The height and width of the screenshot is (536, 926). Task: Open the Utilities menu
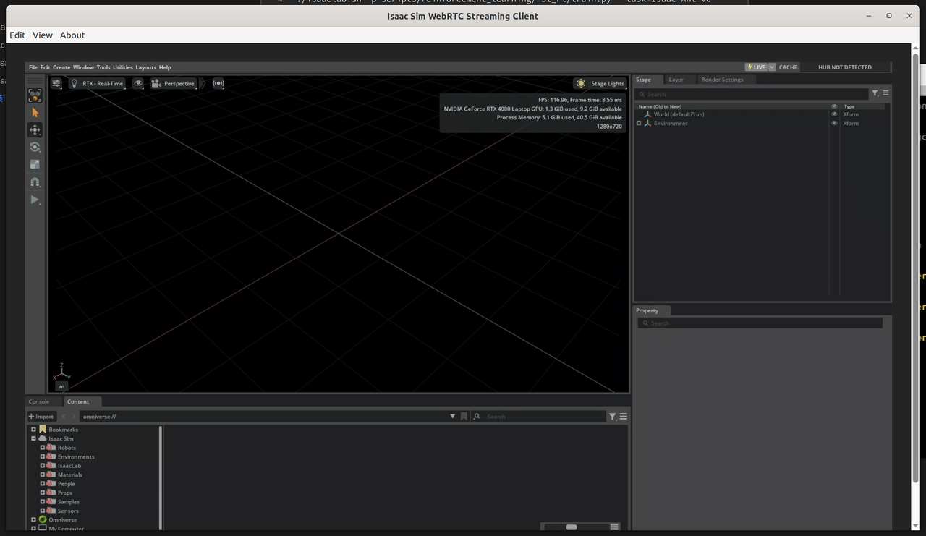point(123,67)
